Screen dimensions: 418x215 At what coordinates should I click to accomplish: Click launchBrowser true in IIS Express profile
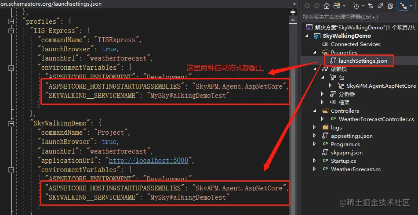click(109, 49)
